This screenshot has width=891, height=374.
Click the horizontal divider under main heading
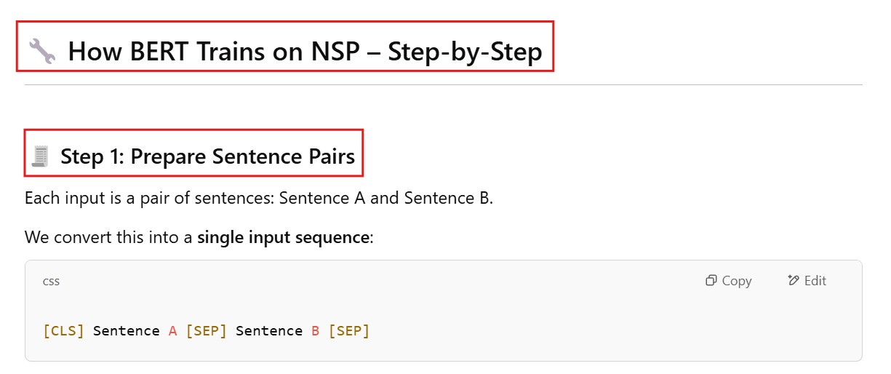point(443,85)
